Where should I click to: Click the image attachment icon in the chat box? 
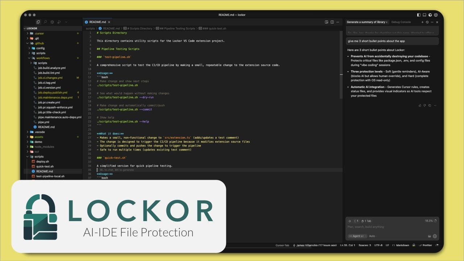point(429,236)
